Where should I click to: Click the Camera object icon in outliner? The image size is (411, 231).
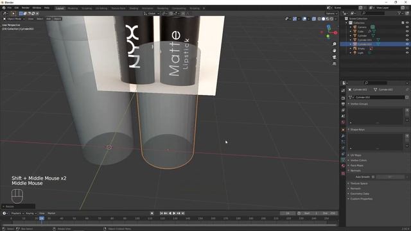pyautogui.click(x=355, y=27)
